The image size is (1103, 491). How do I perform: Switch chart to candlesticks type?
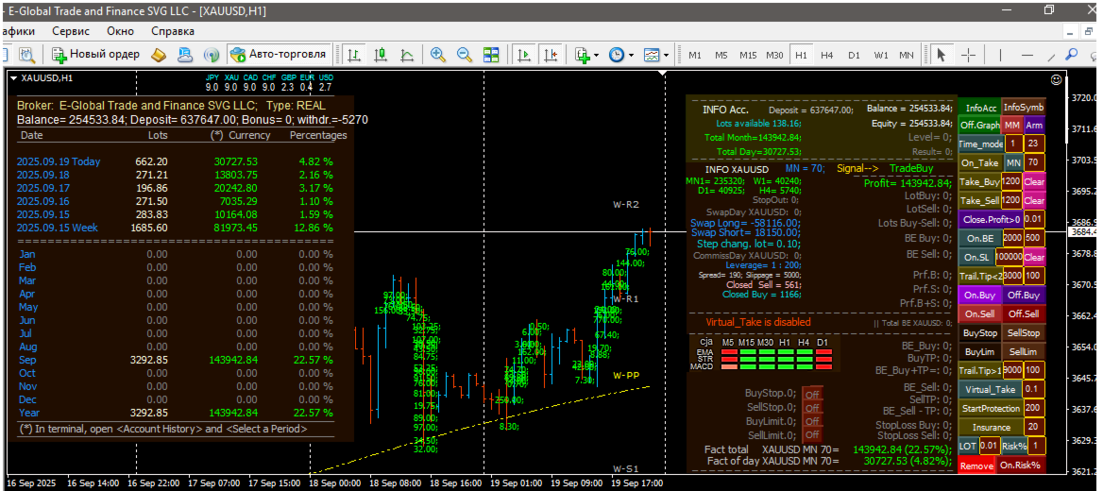point(381,54)
